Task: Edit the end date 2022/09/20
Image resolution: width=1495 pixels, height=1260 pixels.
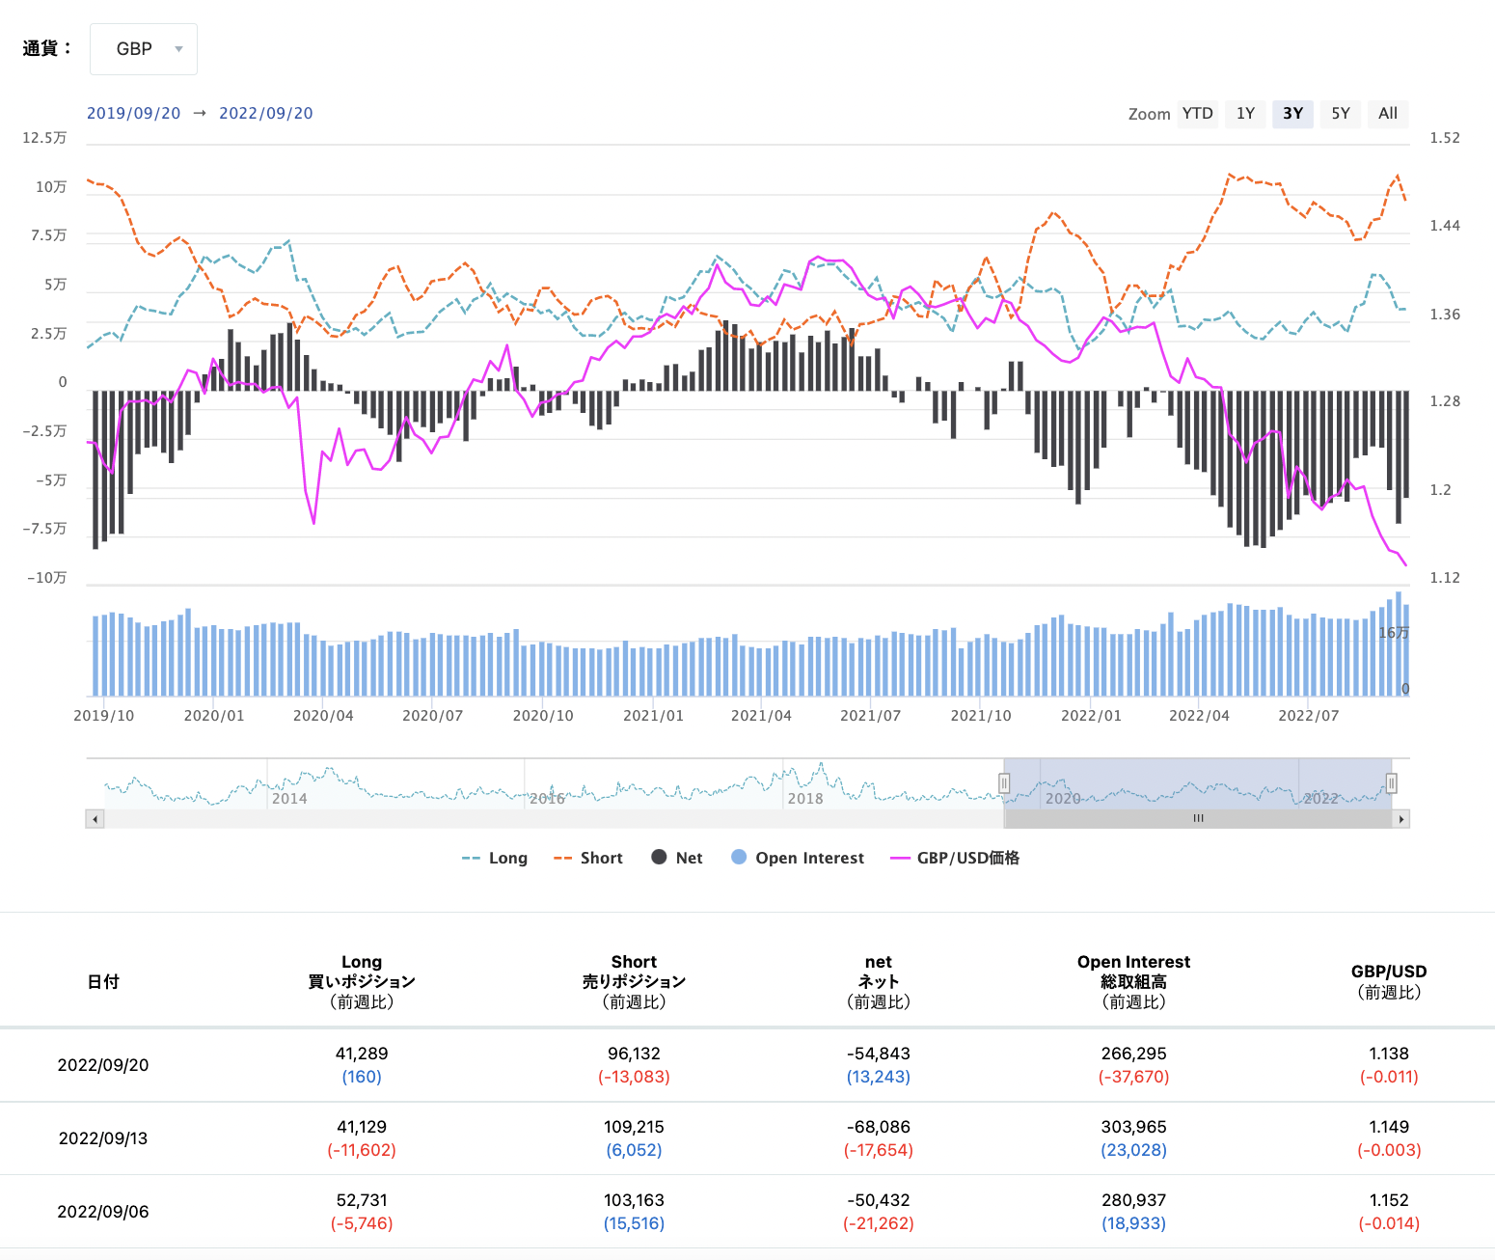Action: (266, 113)
